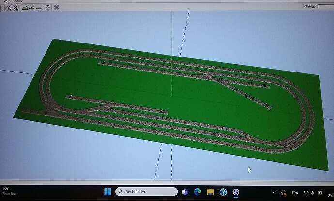Select the green terrain display icon
This screenshot has height=201, width=334.
pos(25,8)
